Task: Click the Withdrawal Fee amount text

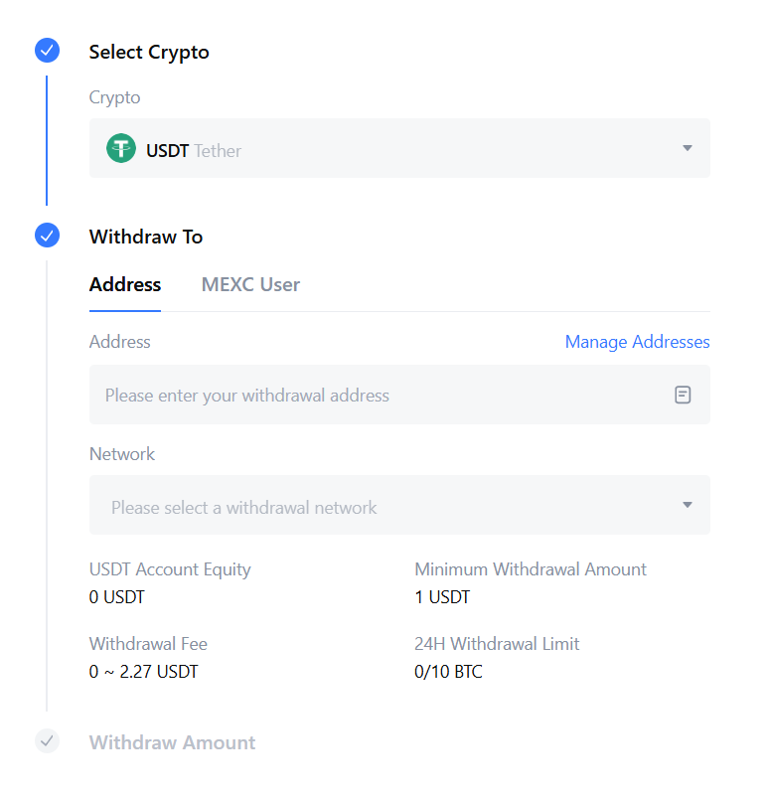Action: pyautogui.click(x=142, y=671)
